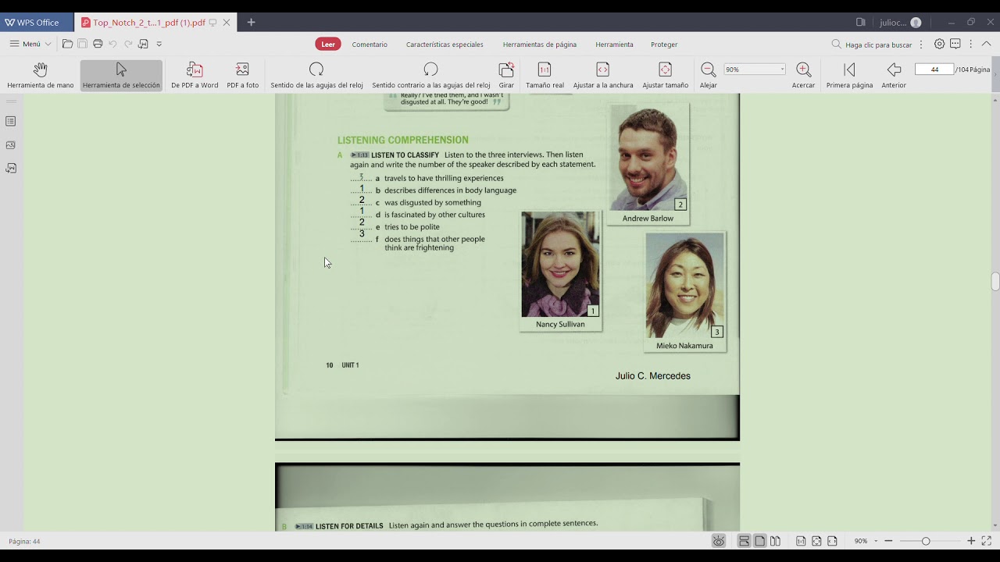Collapse the ribbon with the chevron
The height and width of the screenshot is (562, 1000).
tap(986, 44)
